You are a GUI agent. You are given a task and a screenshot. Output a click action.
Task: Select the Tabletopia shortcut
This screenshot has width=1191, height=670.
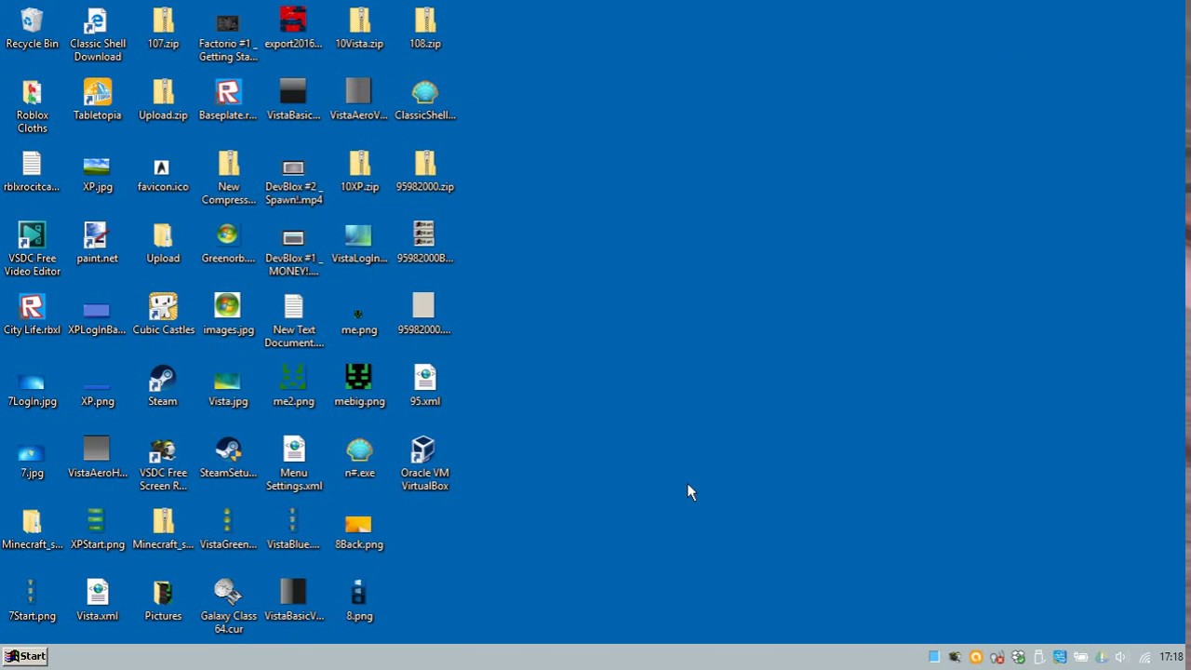[97, 95]
